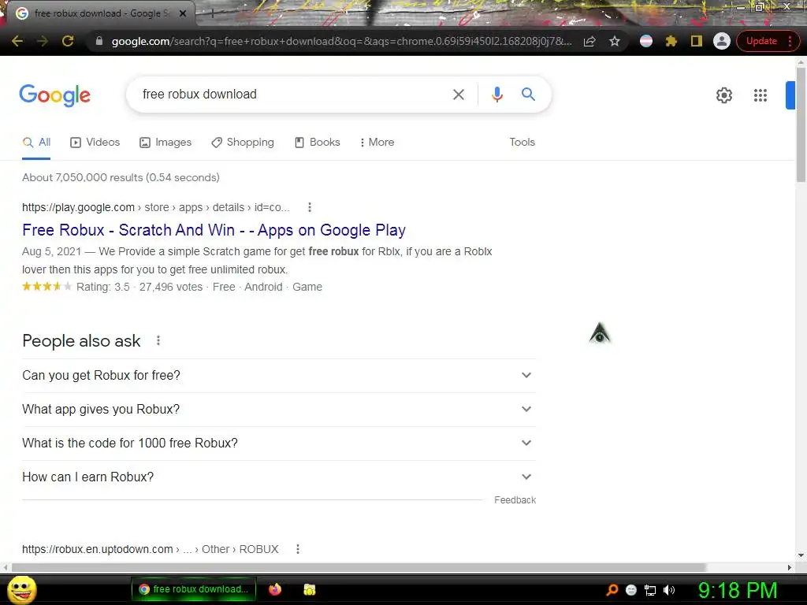
Task: Open the file manager taskbar icon
Action: pos(309,589)
